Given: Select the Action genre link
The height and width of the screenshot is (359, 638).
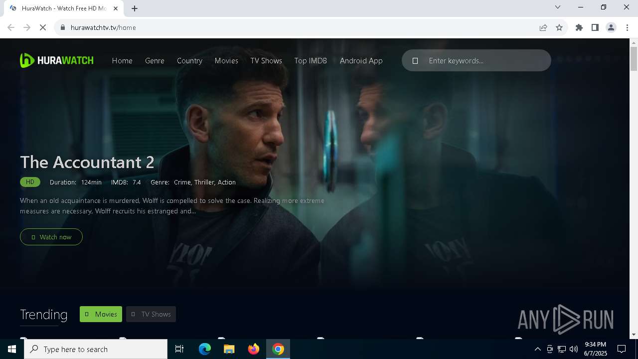Looking at the screenshot, I should click(227, 182).
